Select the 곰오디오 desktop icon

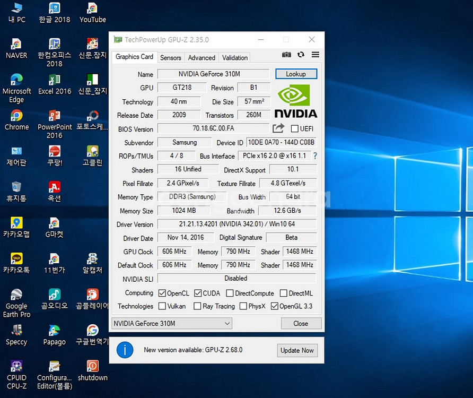pyautogui.click(x=55, y=299)
